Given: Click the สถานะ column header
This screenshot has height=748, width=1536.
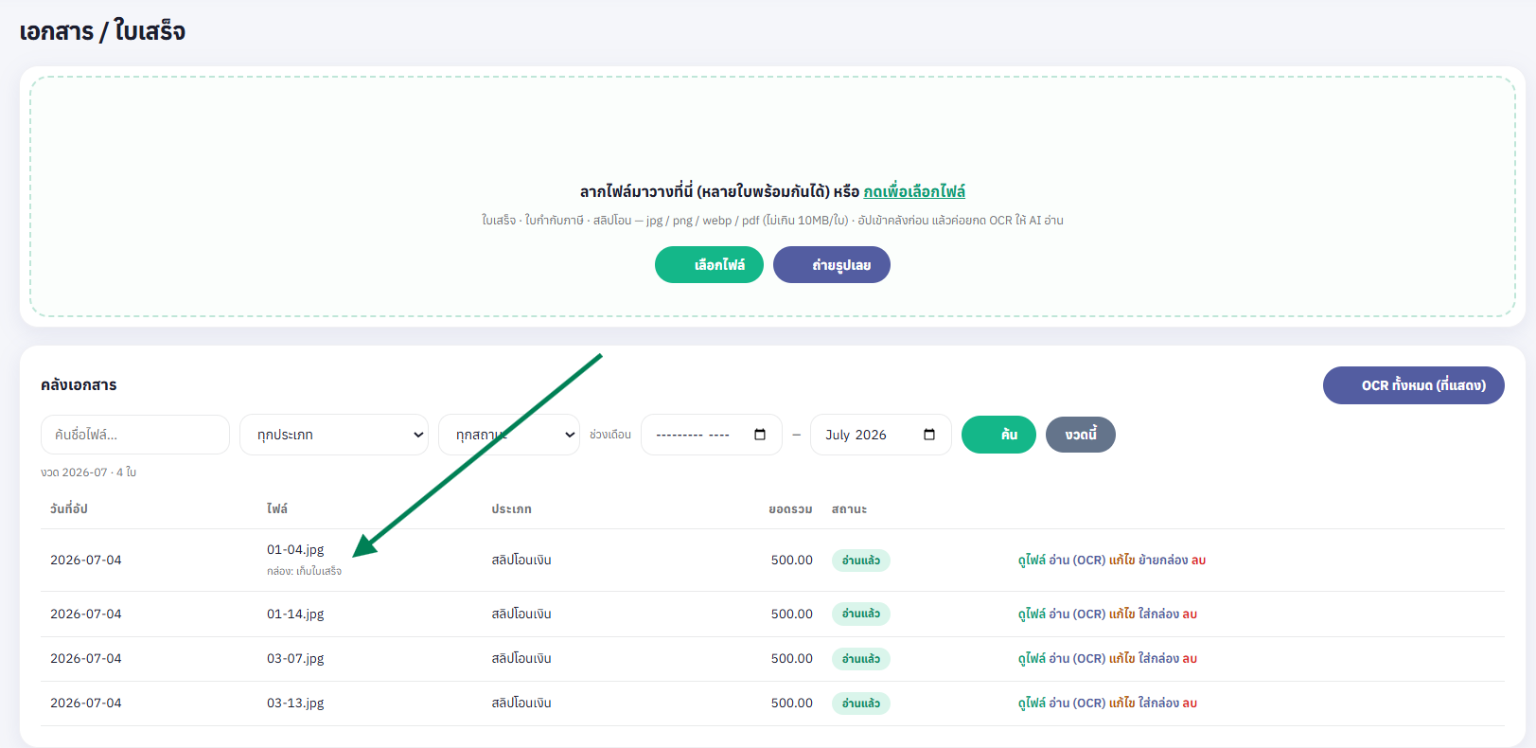Looking at the screenshot, I should coord(849,508).
